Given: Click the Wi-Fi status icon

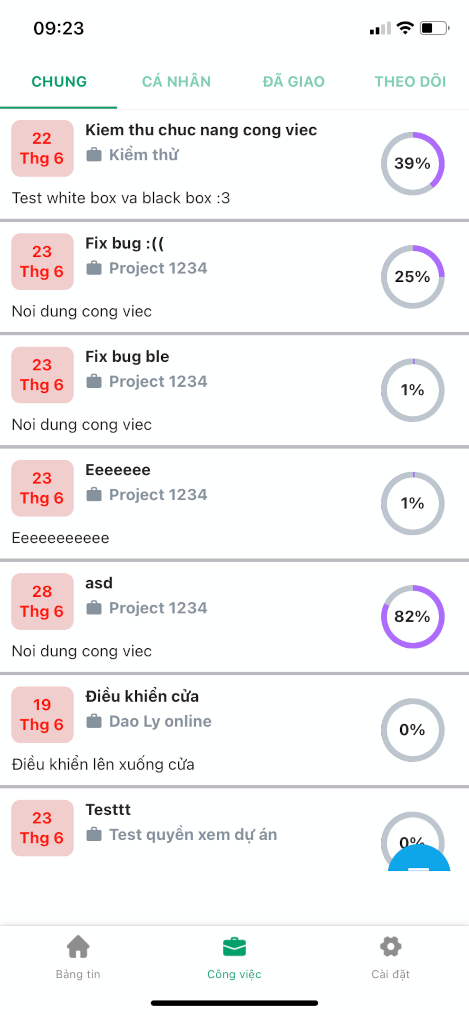Looking at the screenshot, I should 405,28.
